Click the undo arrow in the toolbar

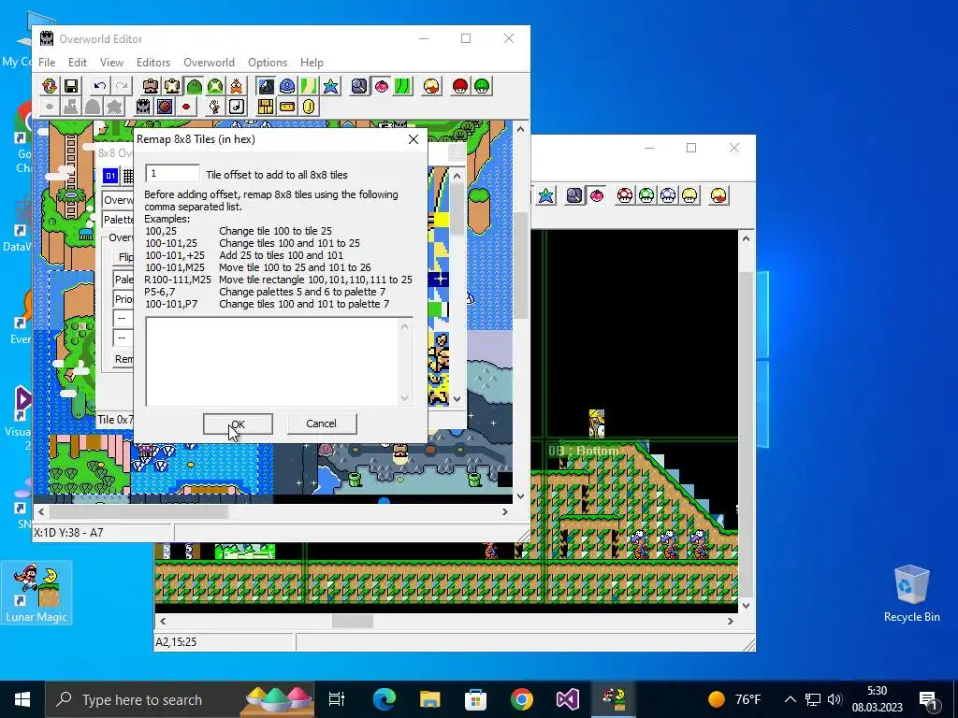(x=100, y=86)
